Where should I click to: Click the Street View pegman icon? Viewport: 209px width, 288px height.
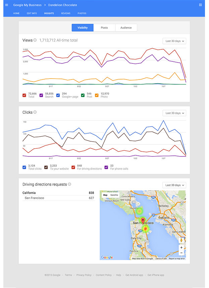[181, 240]
